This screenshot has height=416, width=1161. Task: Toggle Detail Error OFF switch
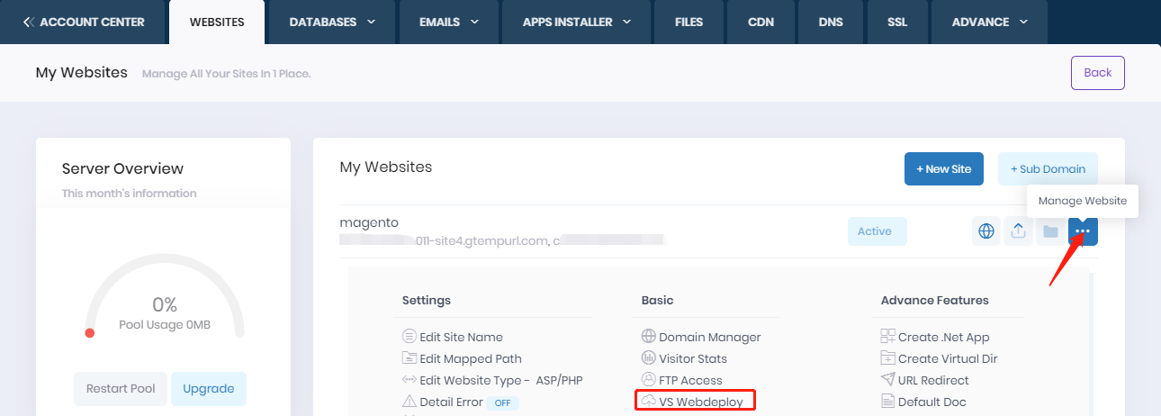pos(502,402)
